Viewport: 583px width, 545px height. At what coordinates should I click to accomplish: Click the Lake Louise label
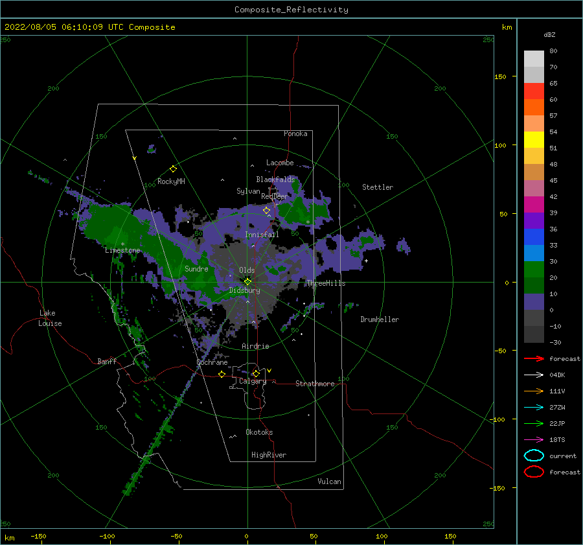point(50,318)
